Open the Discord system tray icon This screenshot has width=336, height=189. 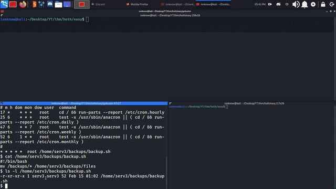278,4
